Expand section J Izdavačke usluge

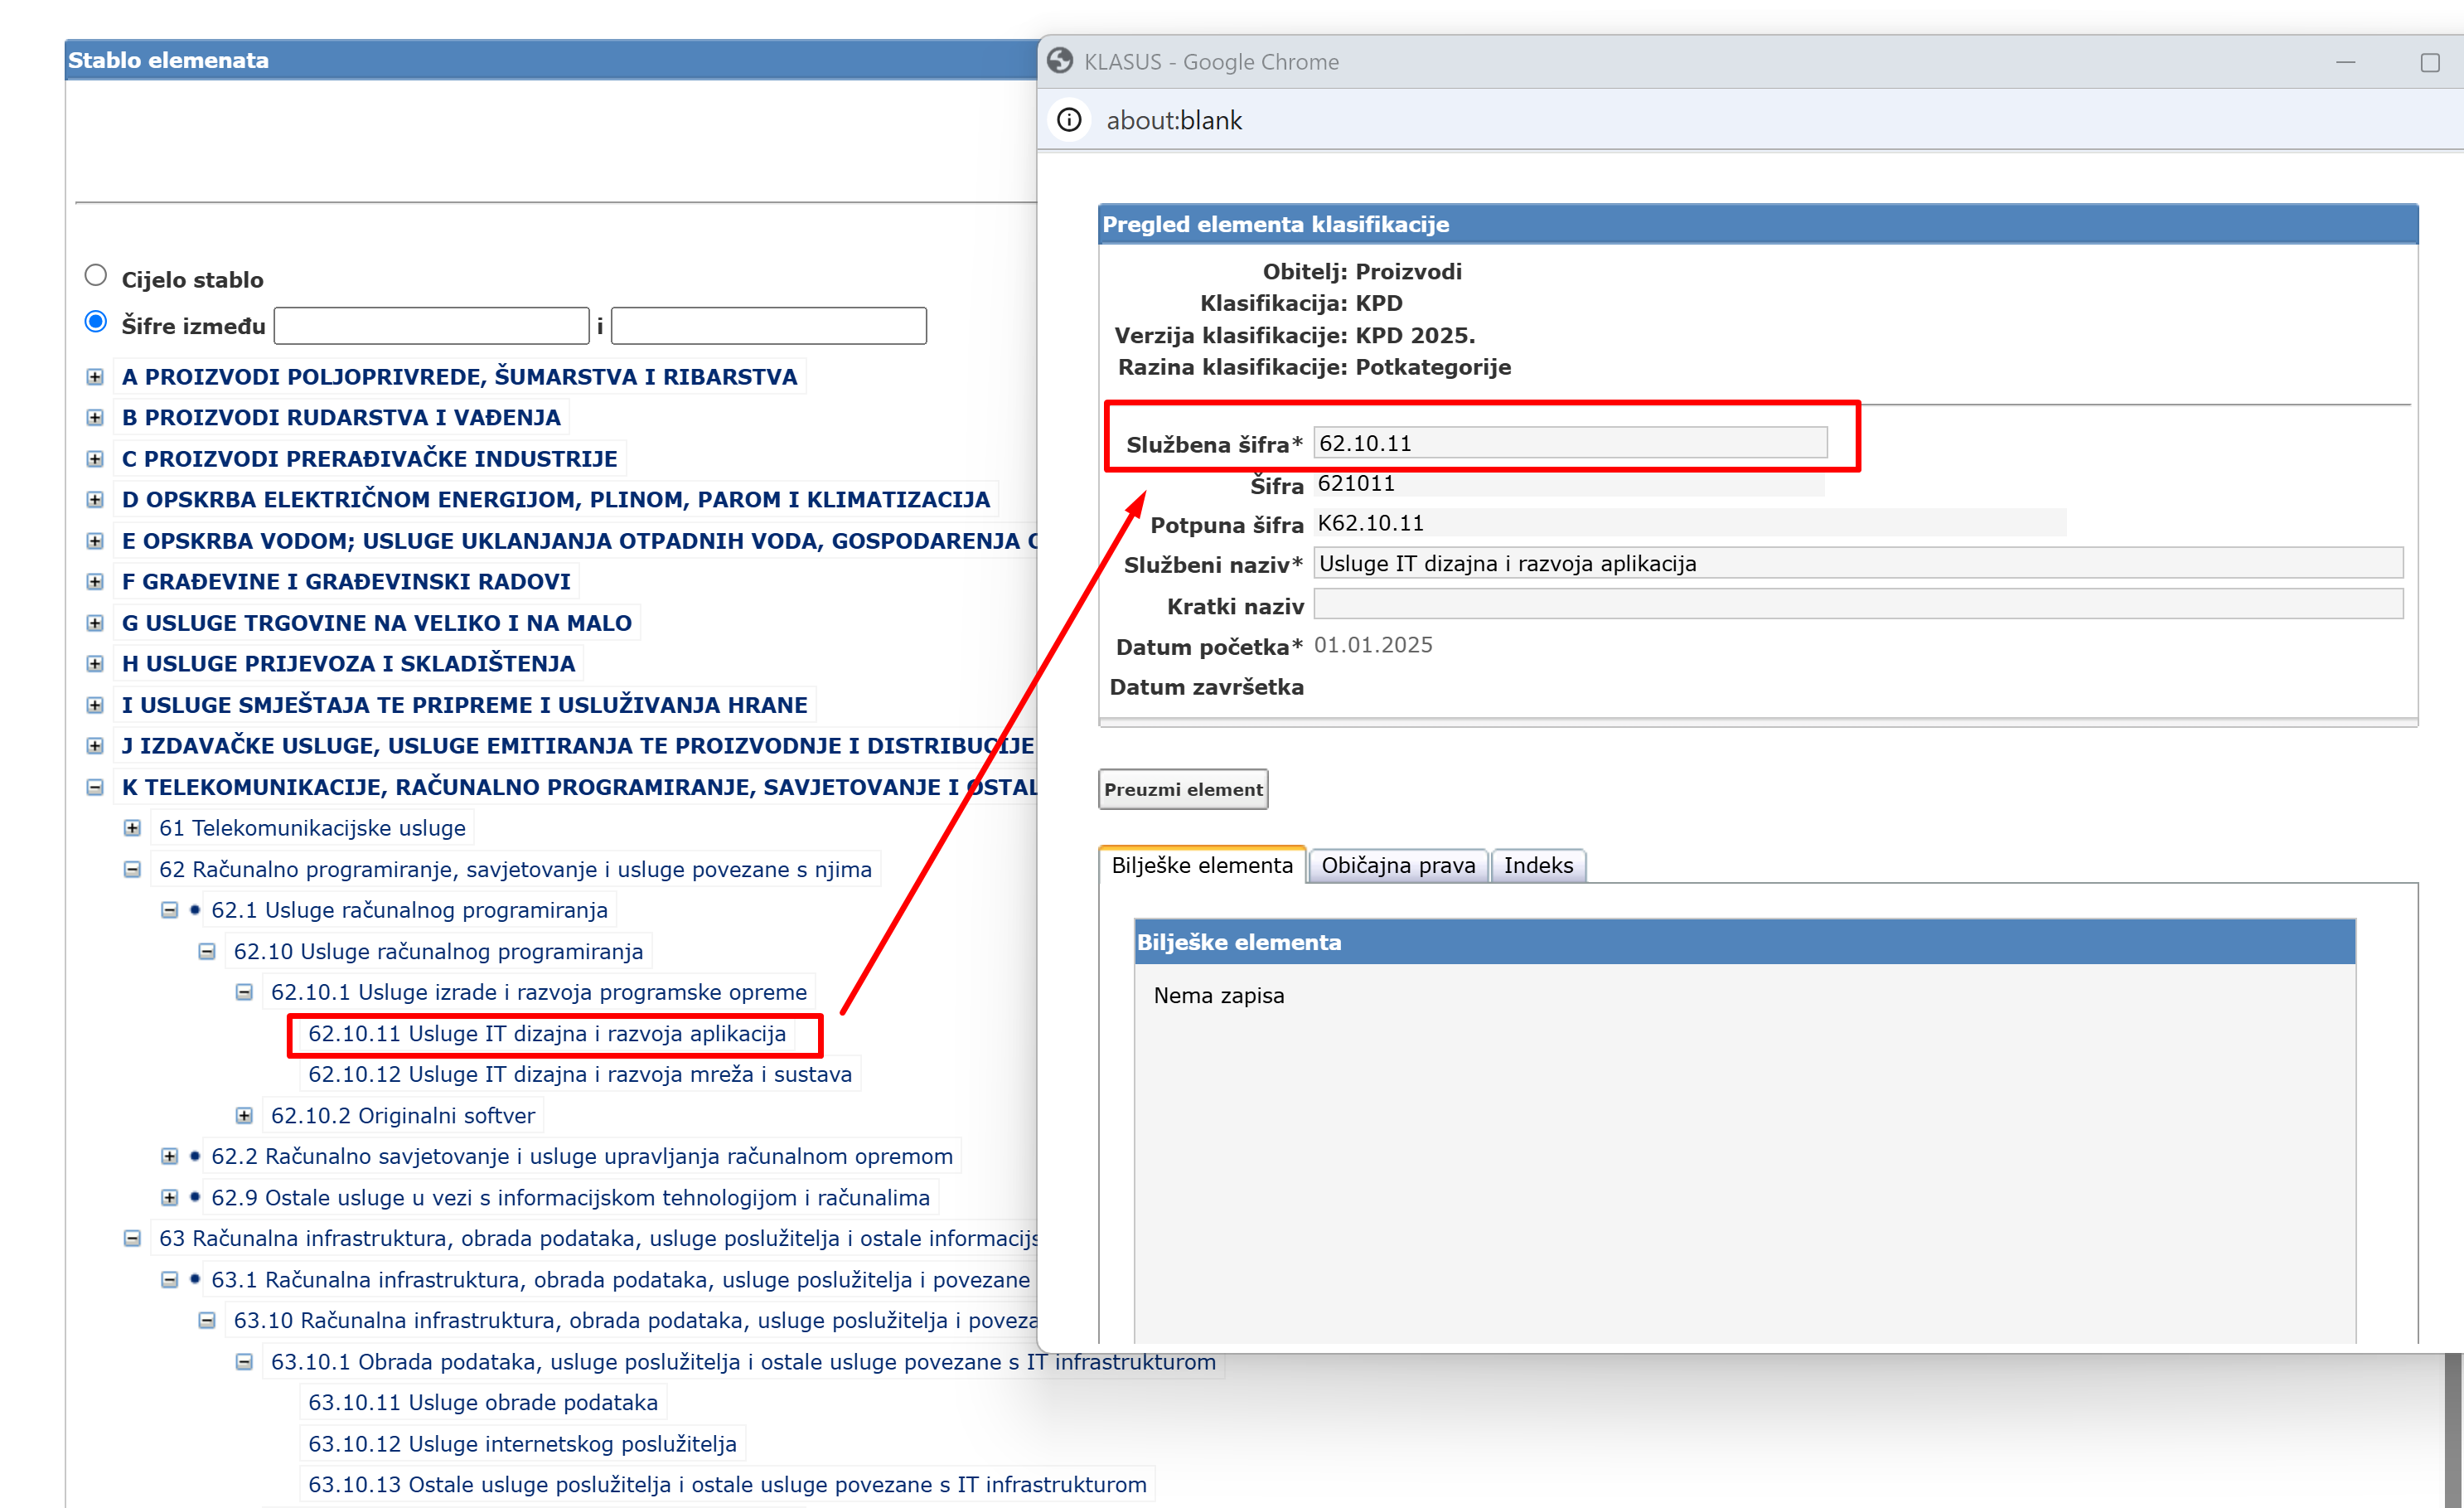95,746
